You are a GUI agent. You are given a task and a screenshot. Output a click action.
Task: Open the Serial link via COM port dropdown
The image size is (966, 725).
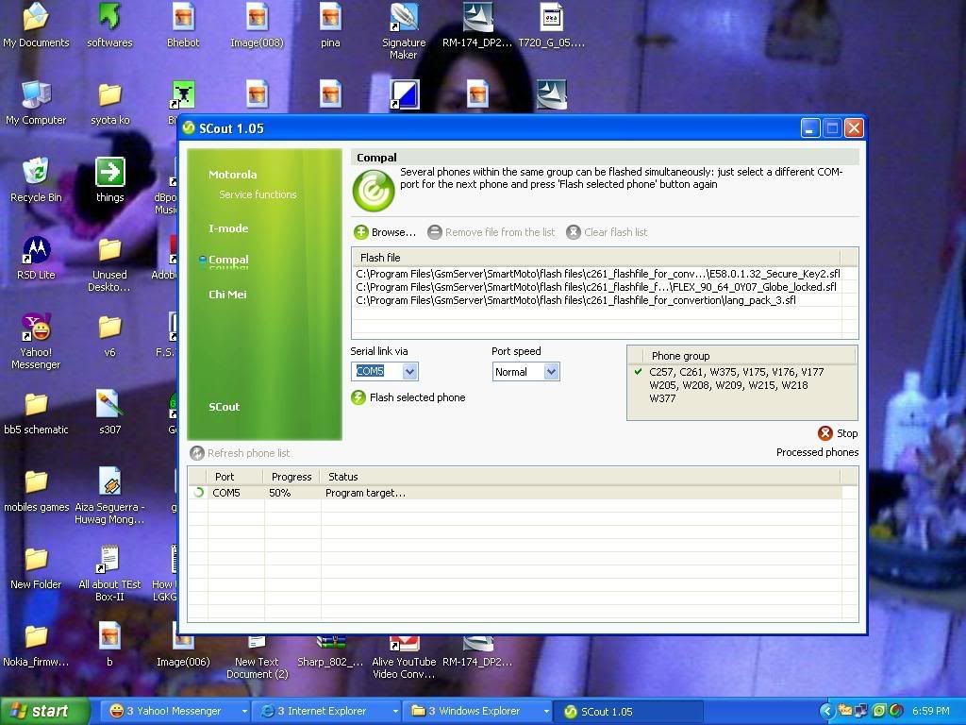[x=409, y=371]
